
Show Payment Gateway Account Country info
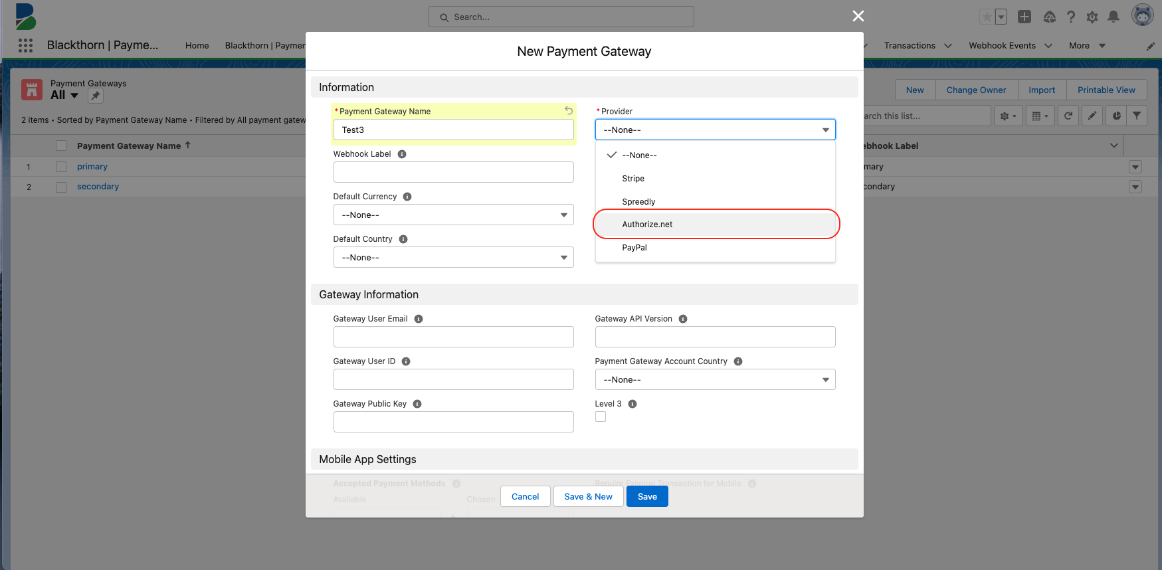pyautogui.click(x=738, y=361)
